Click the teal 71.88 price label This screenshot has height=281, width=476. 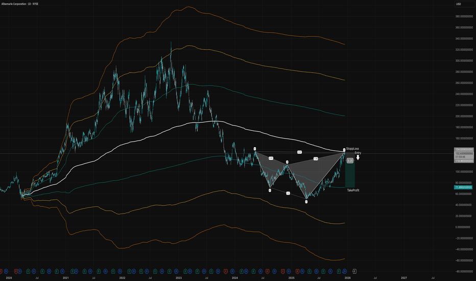click(x=463, y=188)
